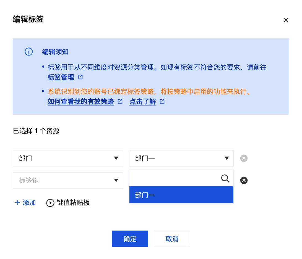Open the 点击了解 link
Screen dimensions: 302x259
(x=143, y=102)
